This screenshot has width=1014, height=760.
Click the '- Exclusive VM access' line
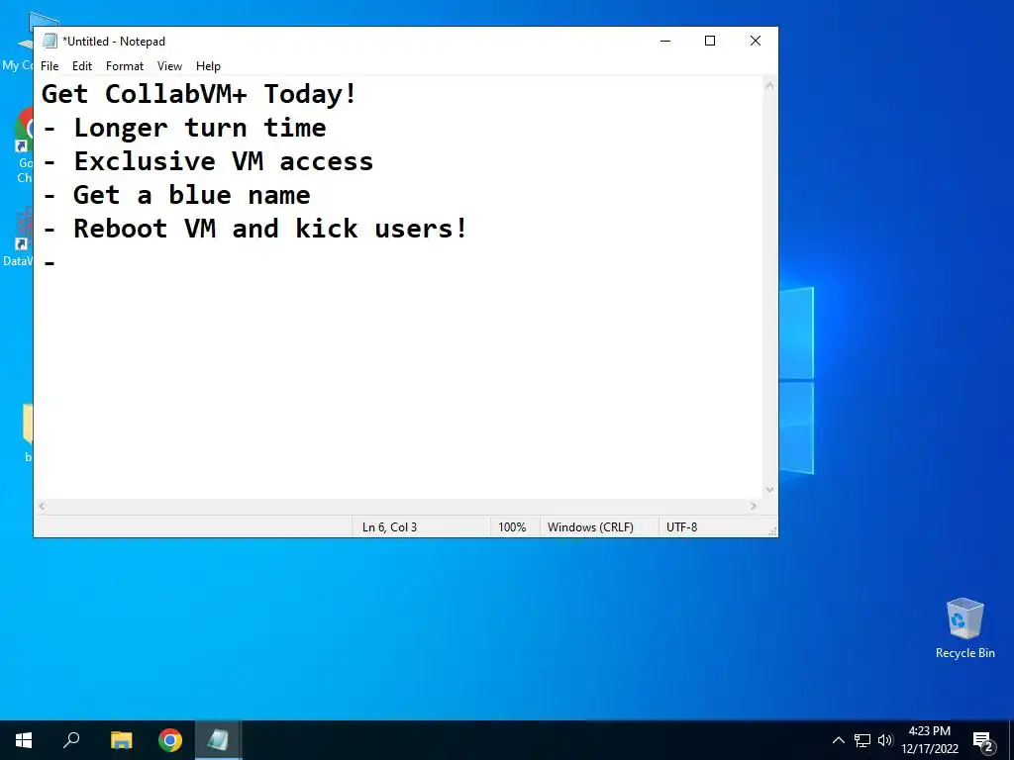207,161
